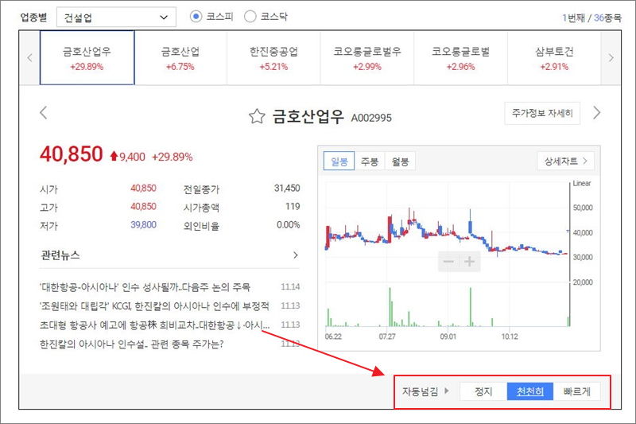Switch chart to 월봉 tab
The width and height of the screenshot is (636, 424).
click(400, 161)
